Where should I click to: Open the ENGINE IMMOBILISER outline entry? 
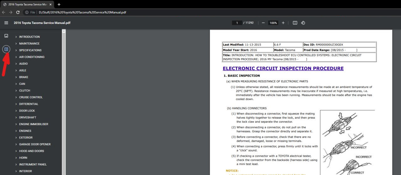[x=34, y=124]
